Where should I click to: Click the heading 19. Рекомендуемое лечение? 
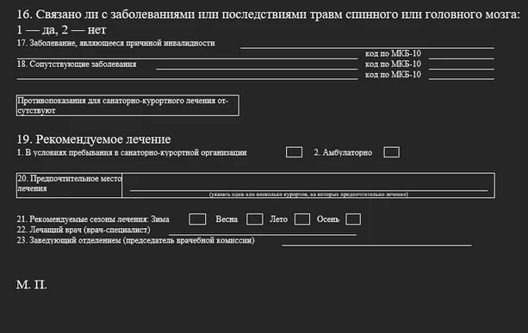94,139
